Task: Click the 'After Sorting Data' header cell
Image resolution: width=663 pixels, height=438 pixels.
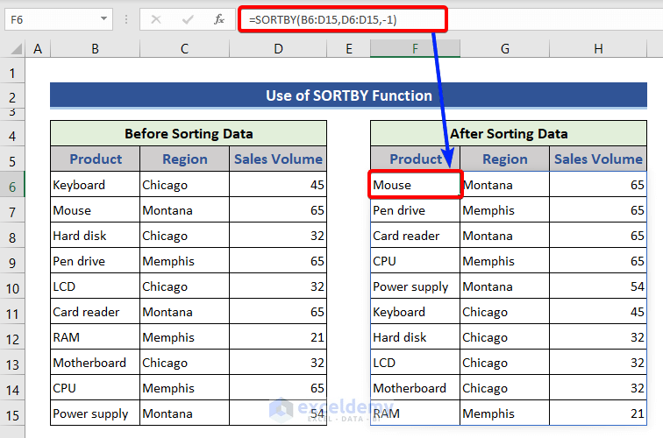Action: click(x=509, y=134)
